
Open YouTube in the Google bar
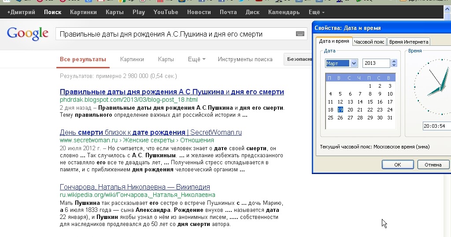[x=166, y=12]
